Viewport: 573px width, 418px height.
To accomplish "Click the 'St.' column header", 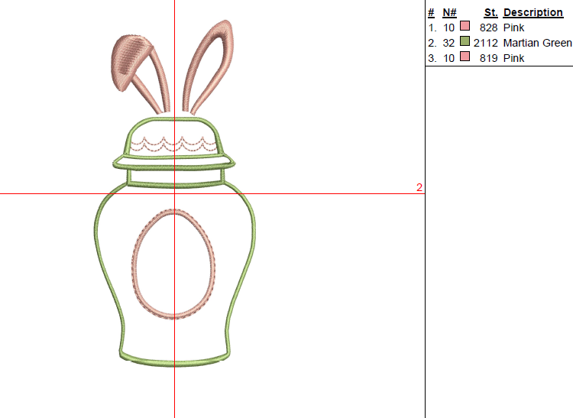I will coord(491,12).
